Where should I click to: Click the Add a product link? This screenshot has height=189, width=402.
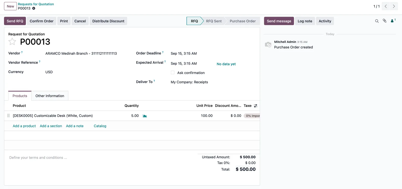[x=24, y=126]
